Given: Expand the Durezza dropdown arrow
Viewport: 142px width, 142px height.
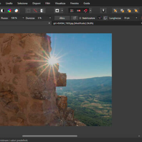Looking at the screenshot, I should 50,18.
